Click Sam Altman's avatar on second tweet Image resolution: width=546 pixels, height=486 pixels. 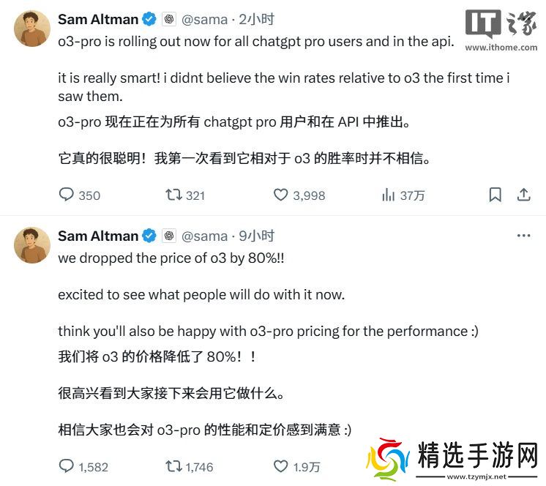(31, 245)
